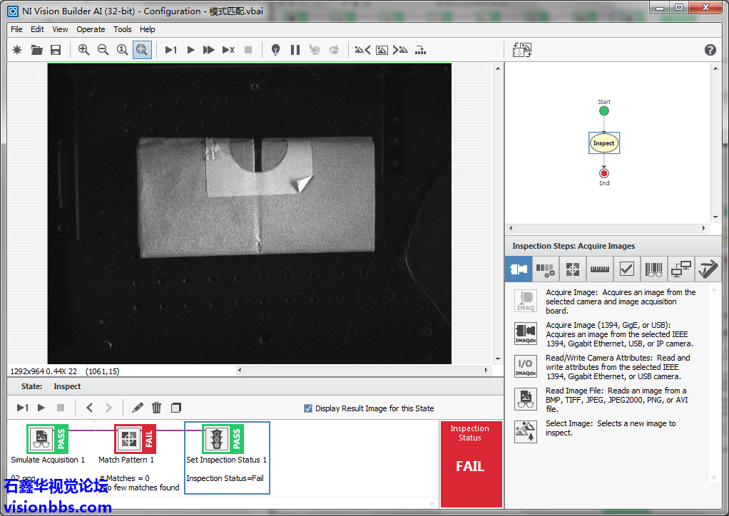Select the Locate Features crosshair tab icon
Image resolution: width=729 pixels, height=516 pixels.
tap(572, 269)
